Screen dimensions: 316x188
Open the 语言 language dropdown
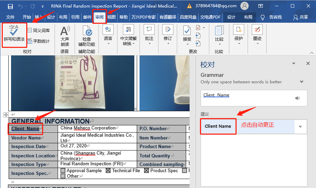click(x=108, y=34)
